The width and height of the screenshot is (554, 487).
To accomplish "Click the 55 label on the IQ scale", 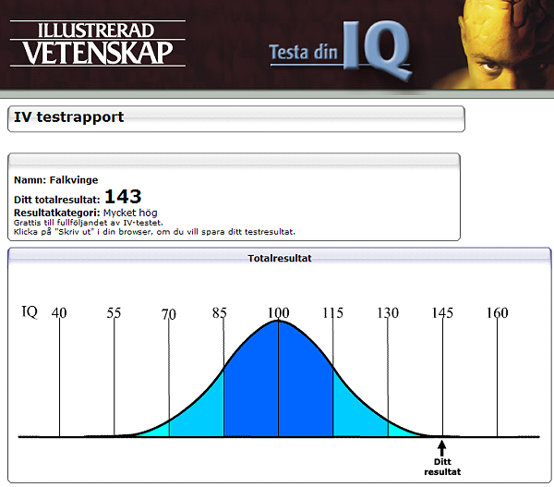I will coord(114,312).
